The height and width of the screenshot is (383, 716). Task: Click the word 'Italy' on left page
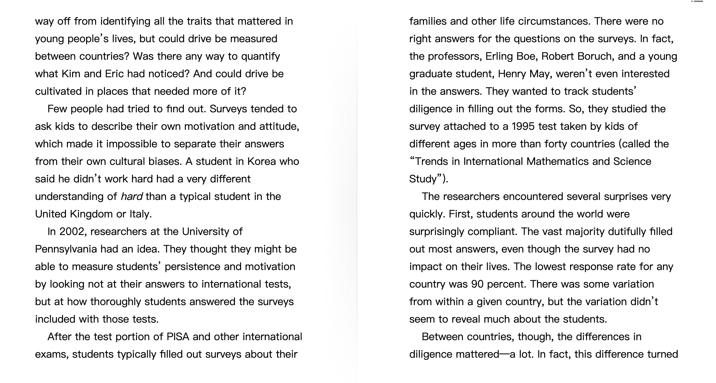pyautogui.click(x=139, y=214)
